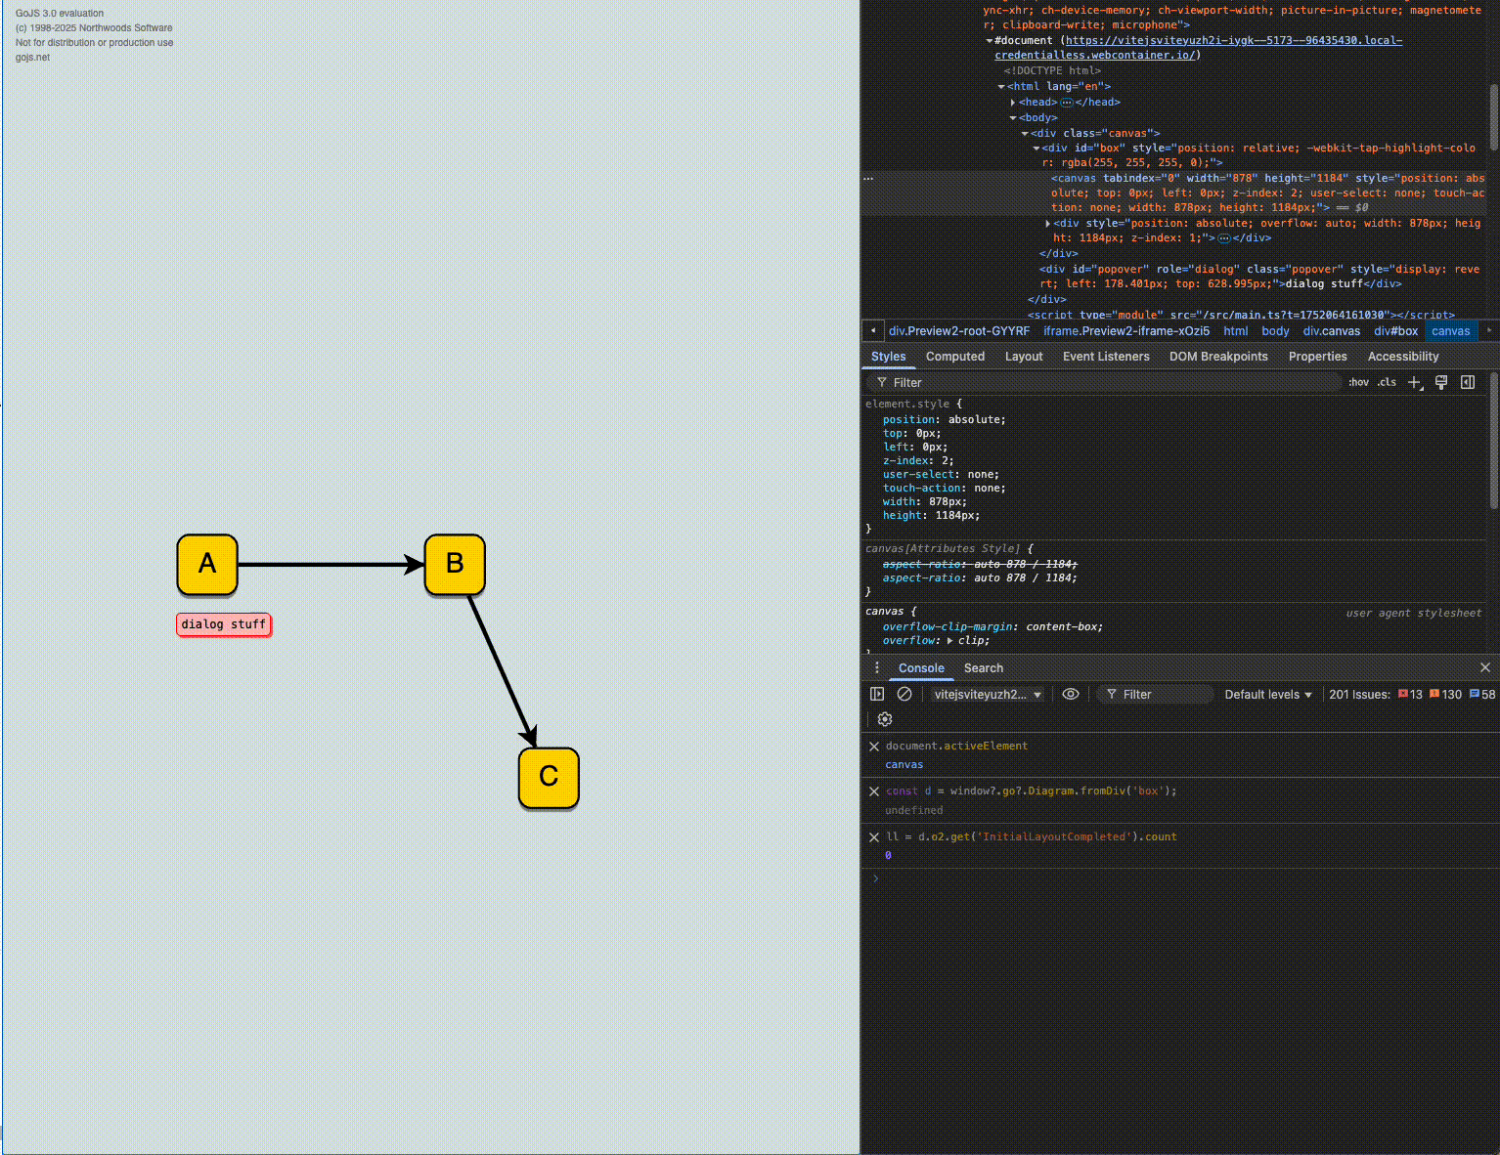The width and height of the screenshot is (1500, 1155).
Task: Collapse the body element in DOM tree
Action: tap(1013, 118)
